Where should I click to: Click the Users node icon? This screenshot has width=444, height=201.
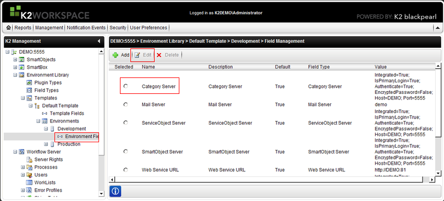(x=29, y=175)
